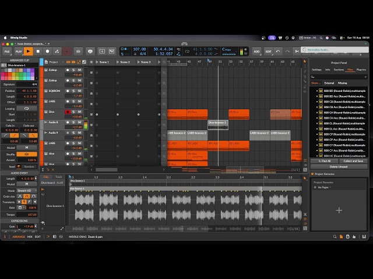This screenshot has height=279, width=373.
Task: Select the External files filter
Action: (329, 83)
